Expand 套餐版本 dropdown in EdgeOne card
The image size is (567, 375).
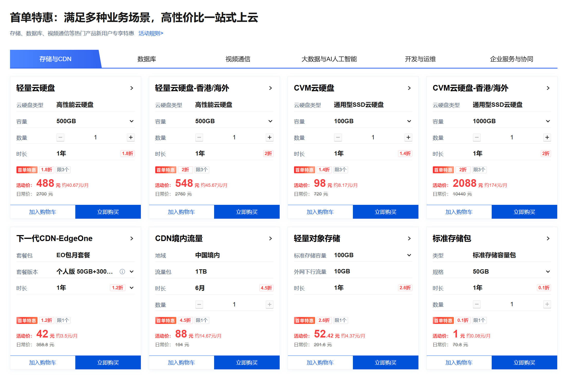[x=132, y=272]
